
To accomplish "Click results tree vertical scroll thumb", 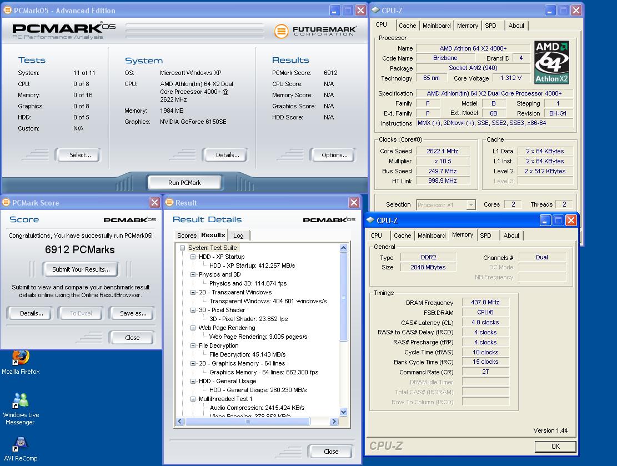I will click(x=344, y=297).
